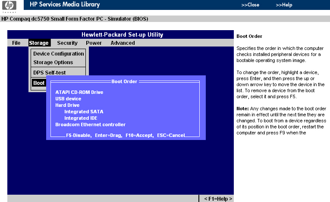
Task: Click the >>Help link
Action: click(x=284, y=5)
